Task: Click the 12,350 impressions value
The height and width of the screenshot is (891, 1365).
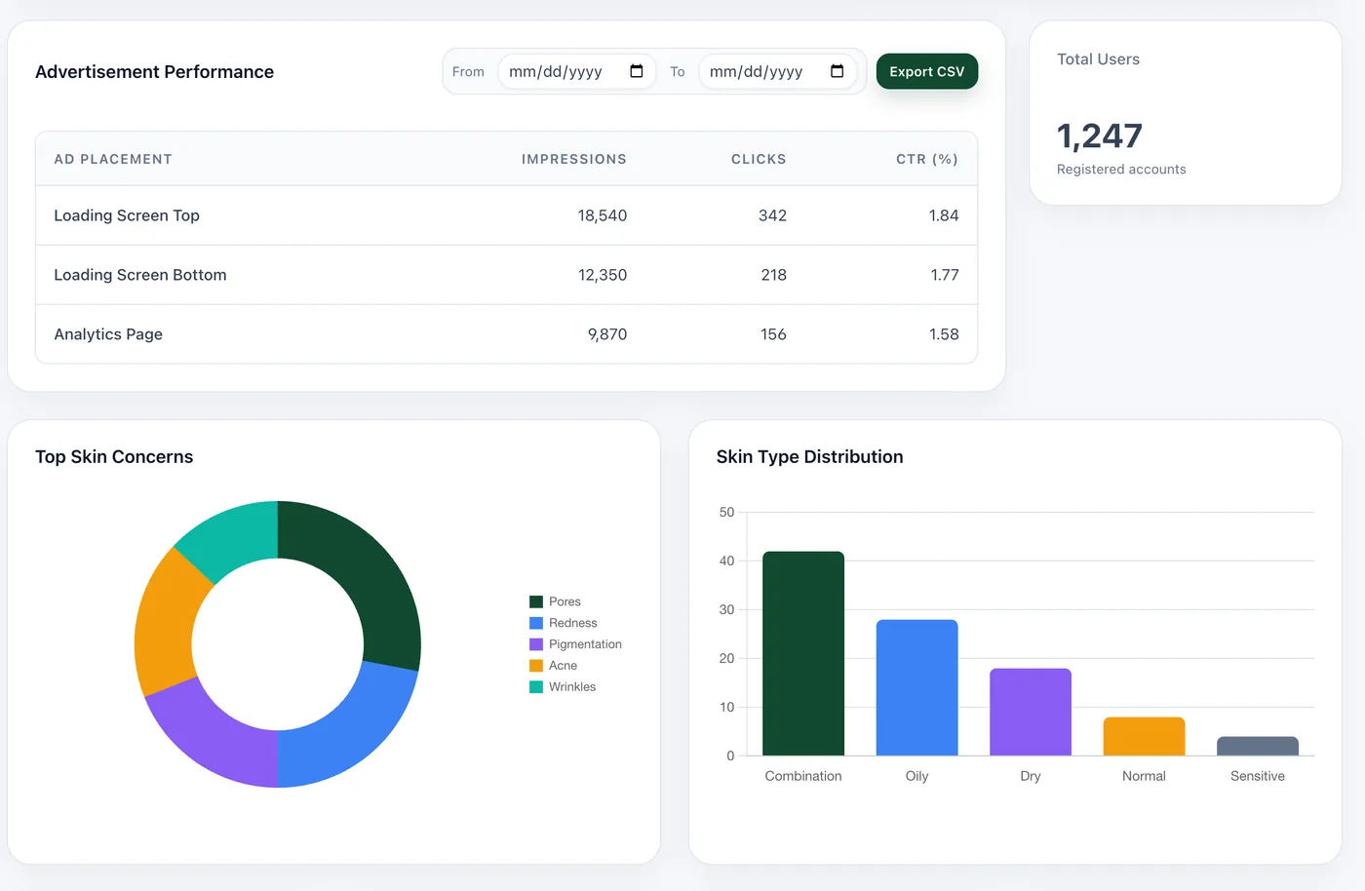Action: click(603, 275)
